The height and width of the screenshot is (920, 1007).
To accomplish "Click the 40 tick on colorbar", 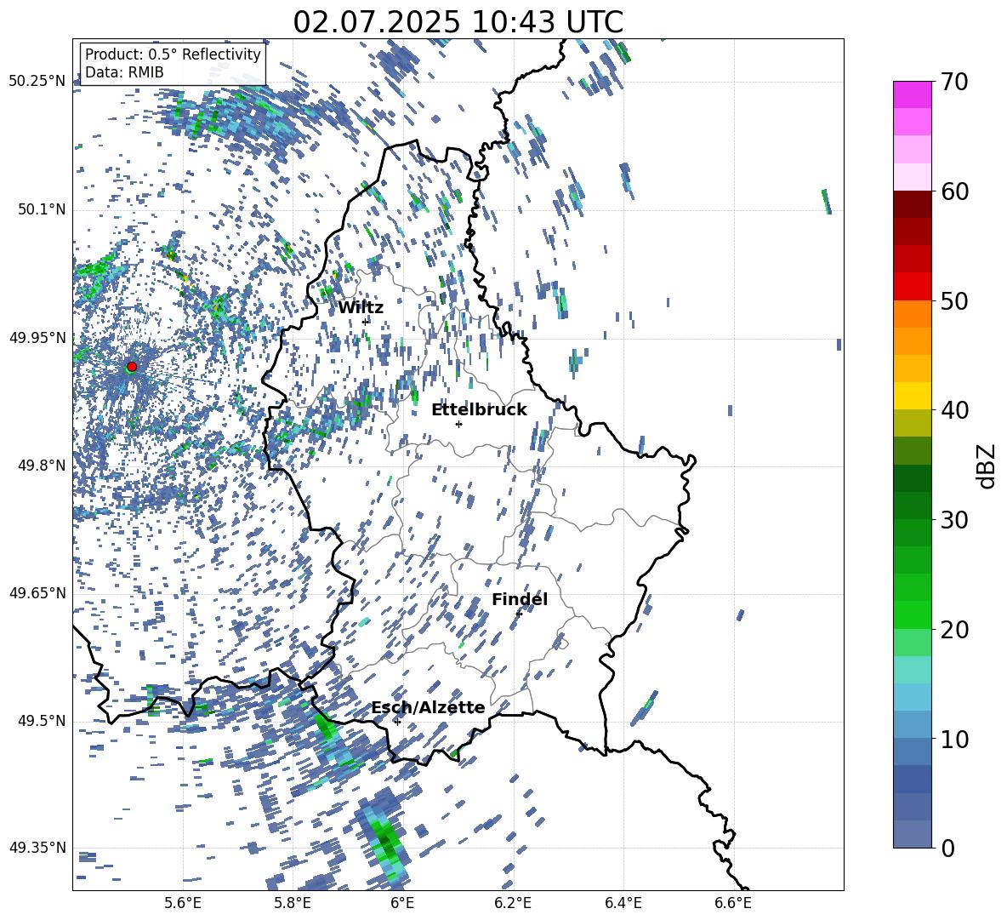I will [954, 410].
